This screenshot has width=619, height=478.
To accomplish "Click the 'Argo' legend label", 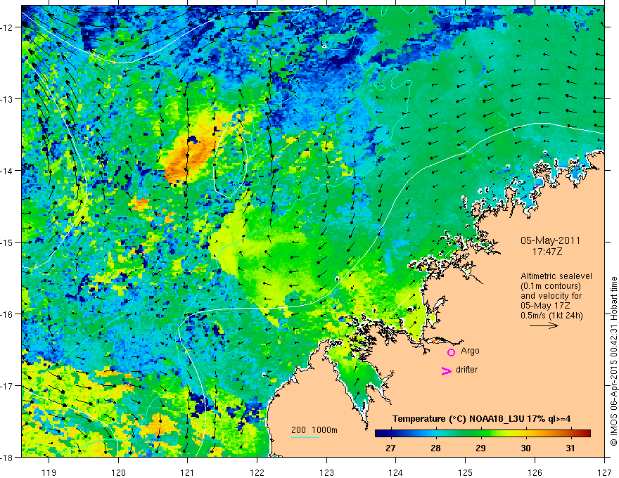I will (470, 351).
